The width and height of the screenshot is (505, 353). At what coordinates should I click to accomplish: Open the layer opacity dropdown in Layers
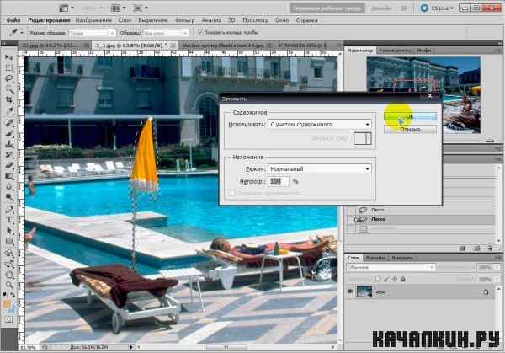(497, 267)
